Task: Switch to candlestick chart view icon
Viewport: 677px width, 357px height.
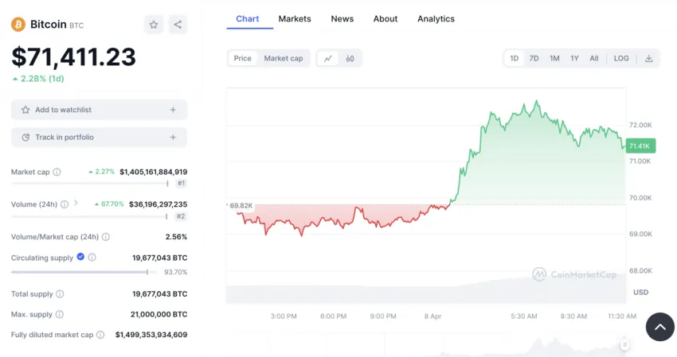Action: click(x=350, y=58)
